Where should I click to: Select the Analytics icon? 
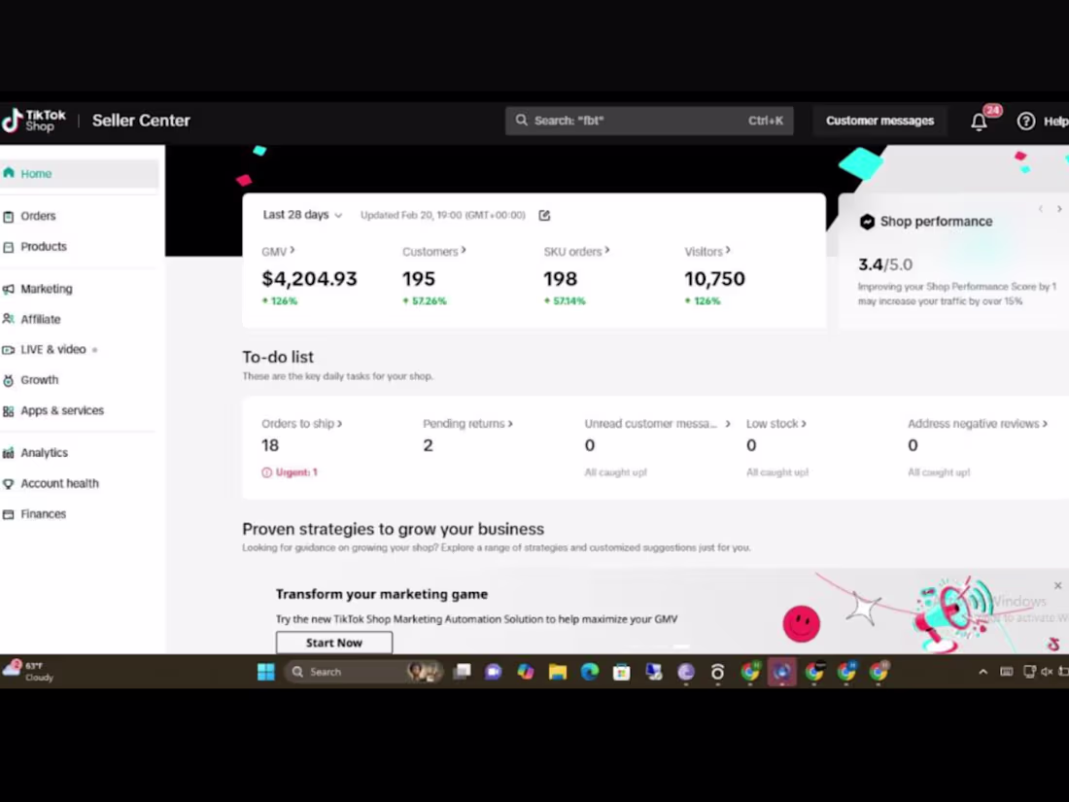click(x=9, y=452)
